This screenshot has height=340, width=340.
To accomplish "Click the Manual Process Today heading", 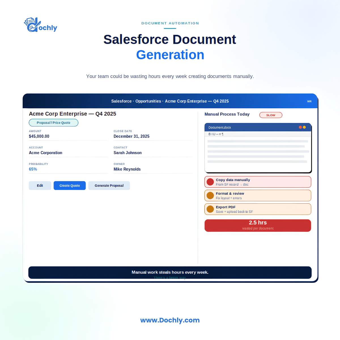I will (x=227, y=114).
